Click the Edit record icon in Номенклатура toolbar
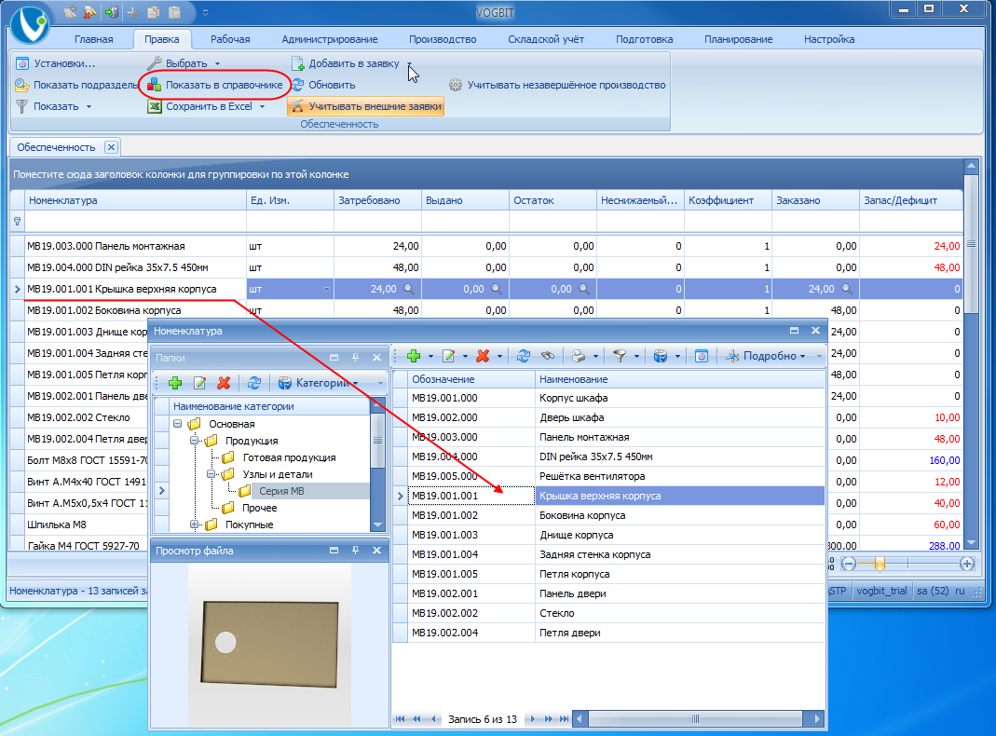 pyautogui.click(x=449, y=356)
